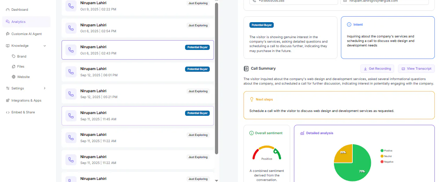
Task: Click the Website globe icon
Action: pos(14,77)
